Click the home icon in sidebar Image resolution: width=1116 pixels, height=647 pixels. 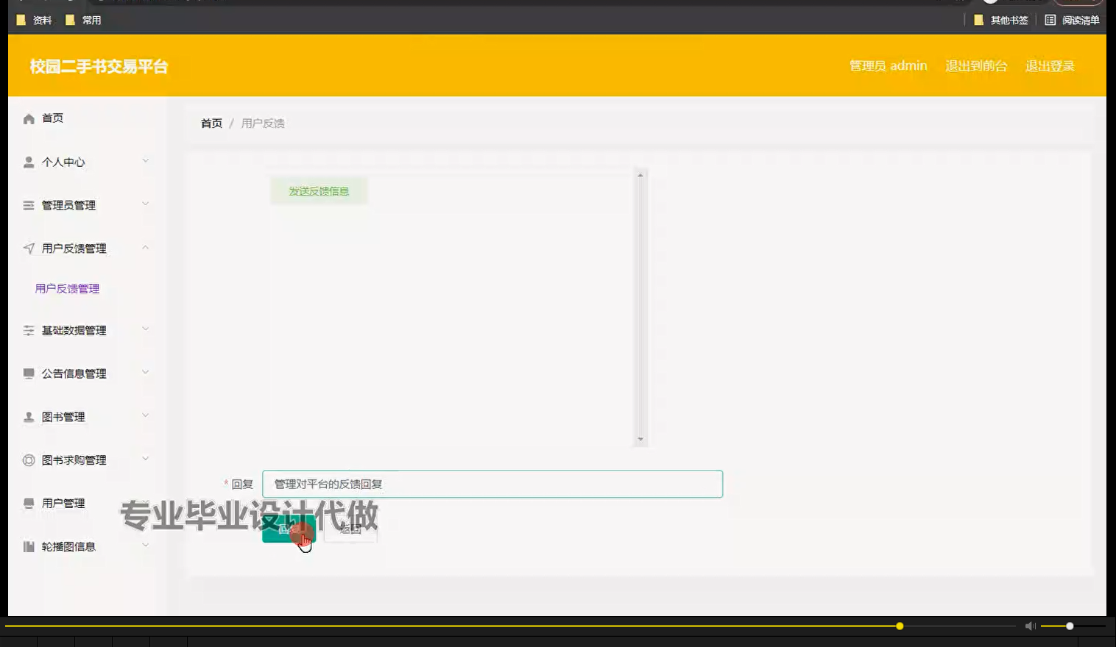(29, 119)
